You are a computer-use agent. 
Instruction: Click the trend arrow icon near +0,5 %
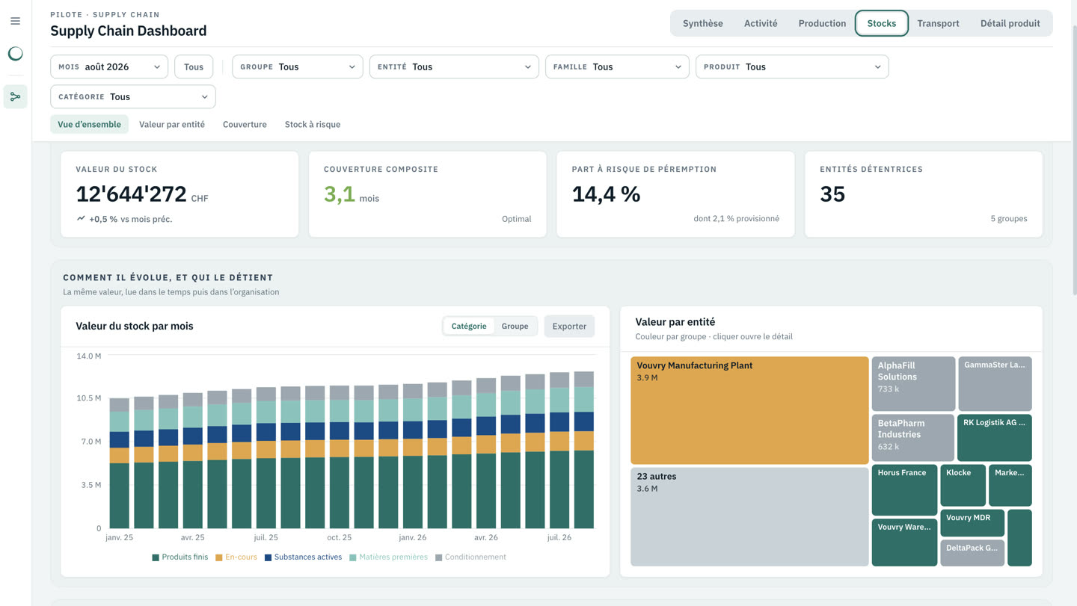(x=81, y=219)
